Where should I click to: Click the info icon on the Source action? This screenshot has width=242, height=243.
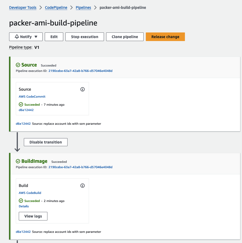point(82,89)
